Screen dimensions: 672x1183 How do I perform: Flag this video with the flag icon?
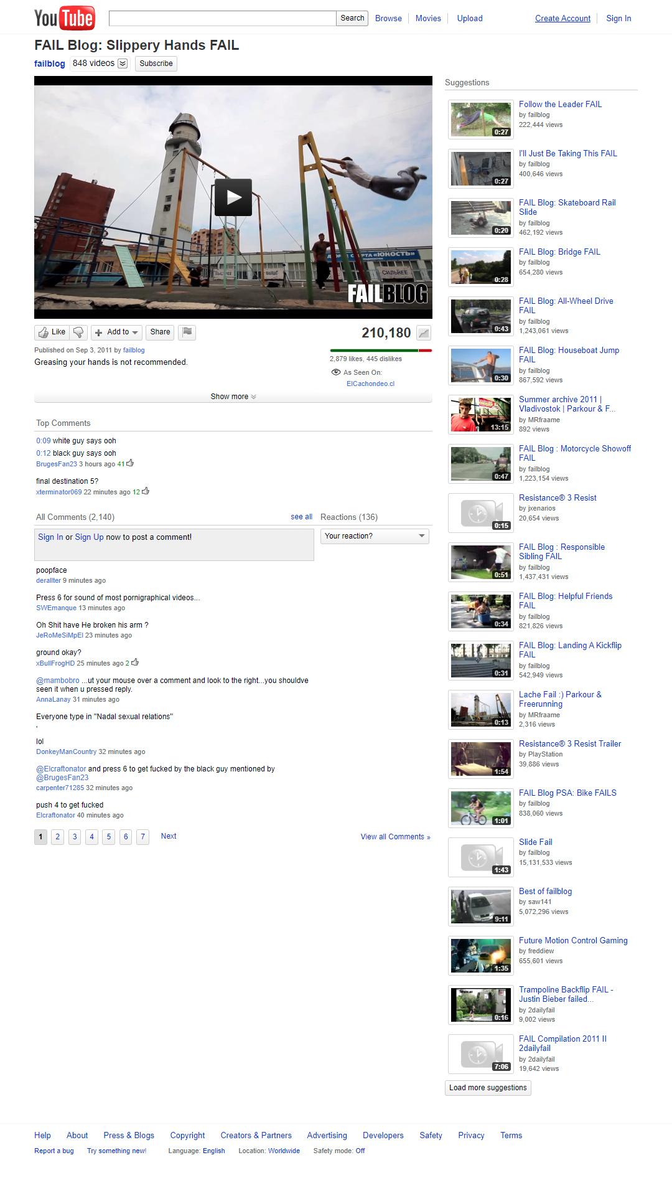click(187, 332)
